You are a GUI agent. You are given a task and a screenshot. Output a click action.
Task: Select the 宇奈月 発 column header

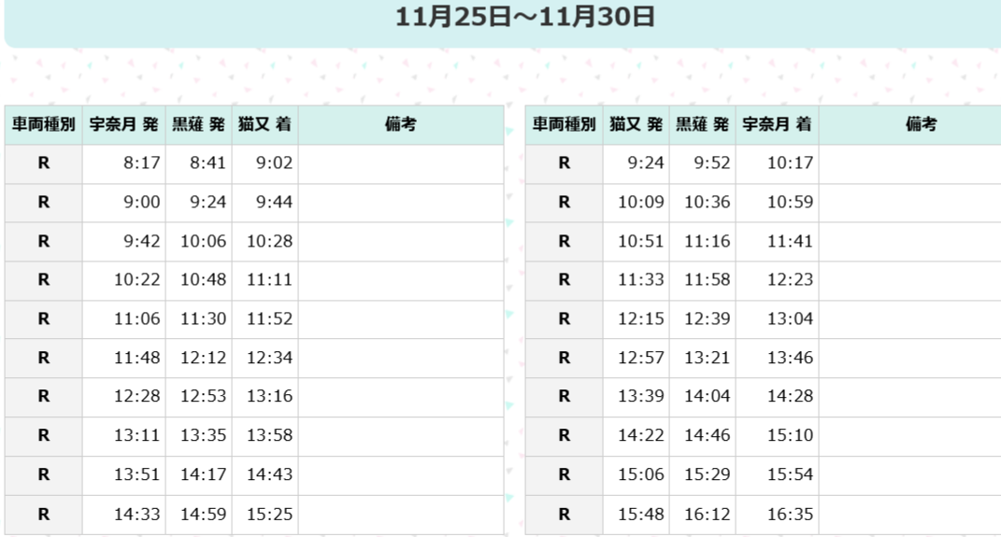[124, 124]
